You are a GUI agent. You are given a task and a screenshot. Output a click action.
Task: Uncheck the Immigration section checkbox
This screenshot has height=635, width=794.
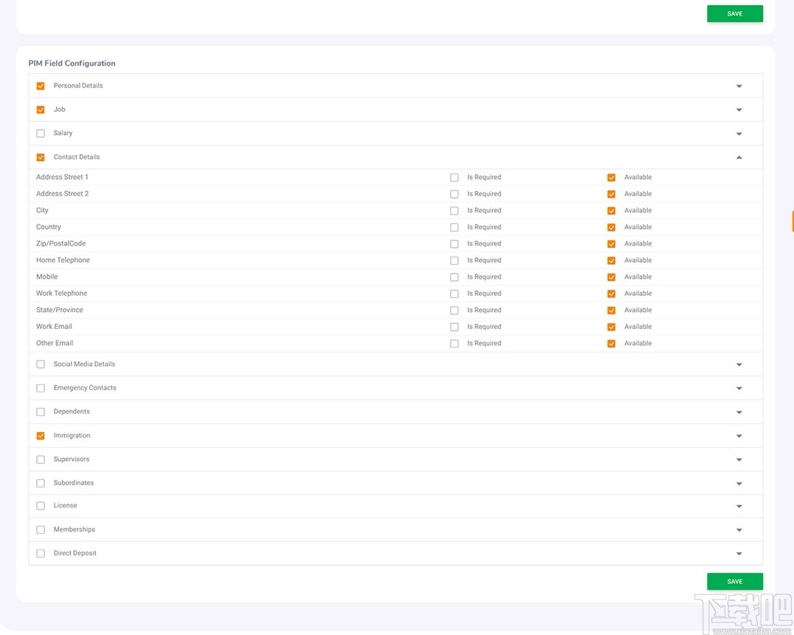pos(41,436)
